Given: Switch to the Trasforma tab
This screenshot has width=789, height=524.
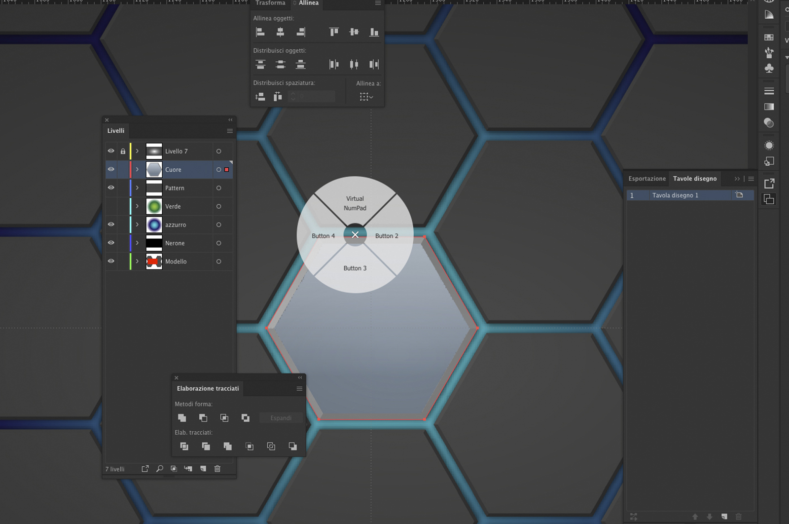Looking at the screenshot, I should click(x=270, y=3).
